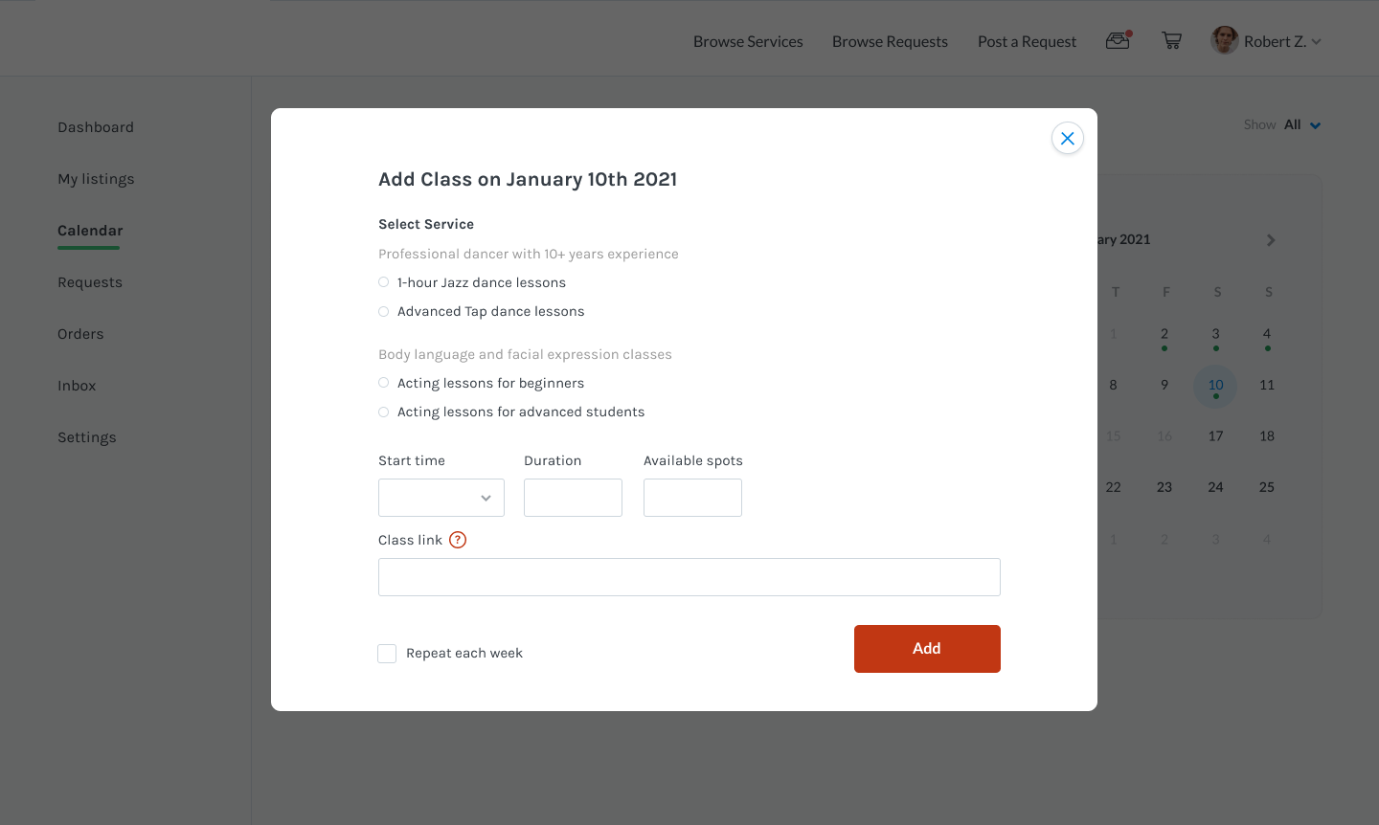Click 'Body language and facial expression classes' text
The width and height of the screenshot is (1379, 825).
(x=525, y=354)
